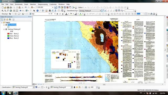The width and height of the screenshot is (168, 95).
Task: Collapse the Geologi_Padang.tif layer legend
Action: pos(4,29)
